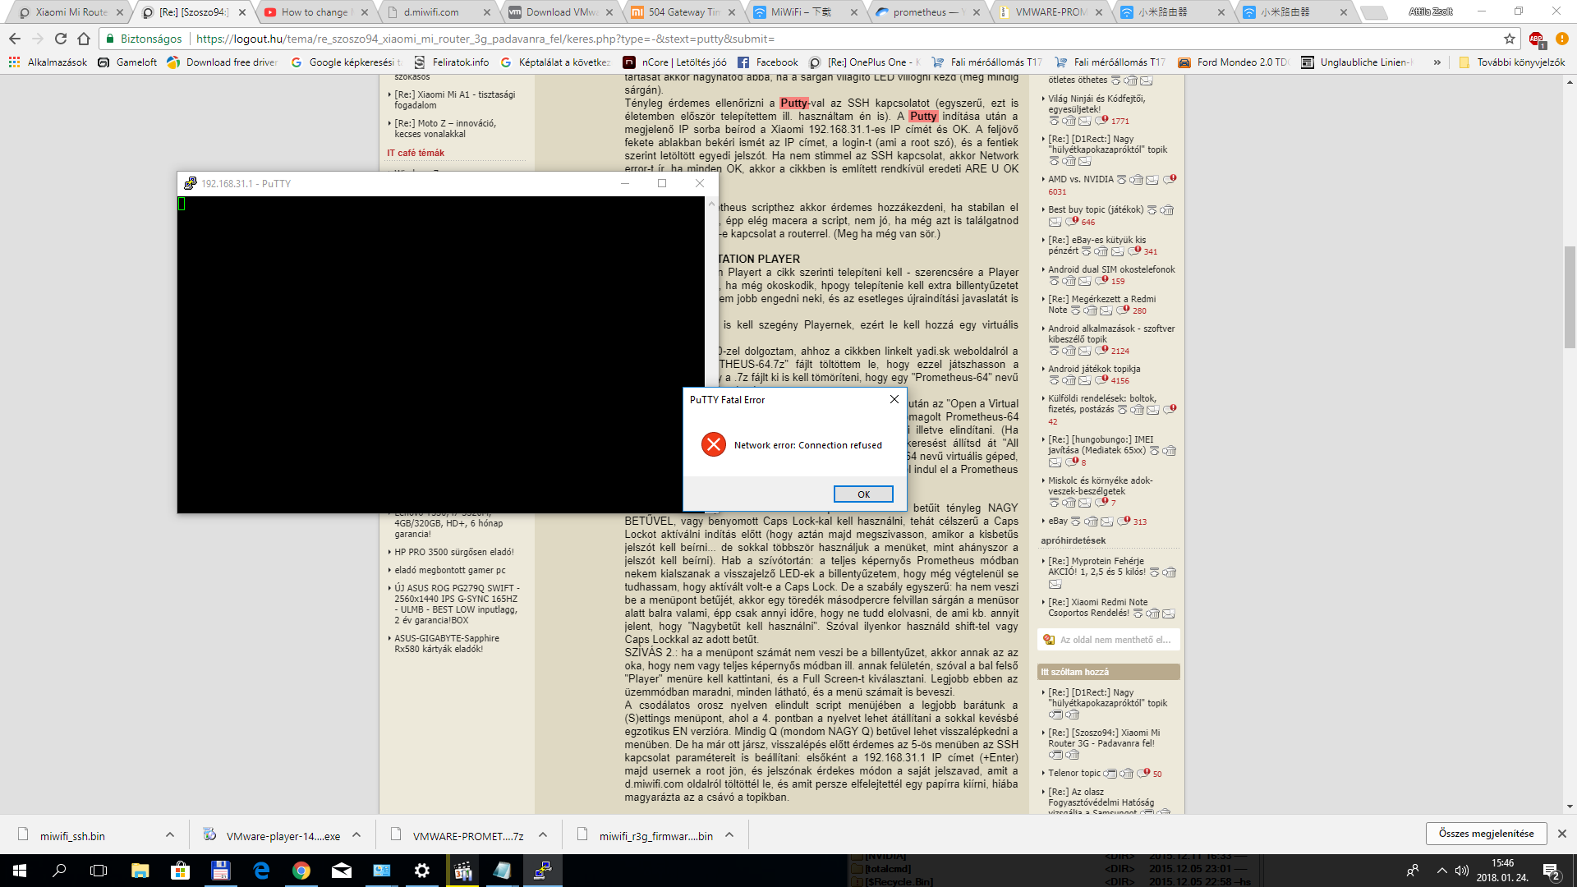This screenshot has height=887, width=1577.
Task: Open miwifi_r3g_firmware bin download options arrow
Action: 729,835
